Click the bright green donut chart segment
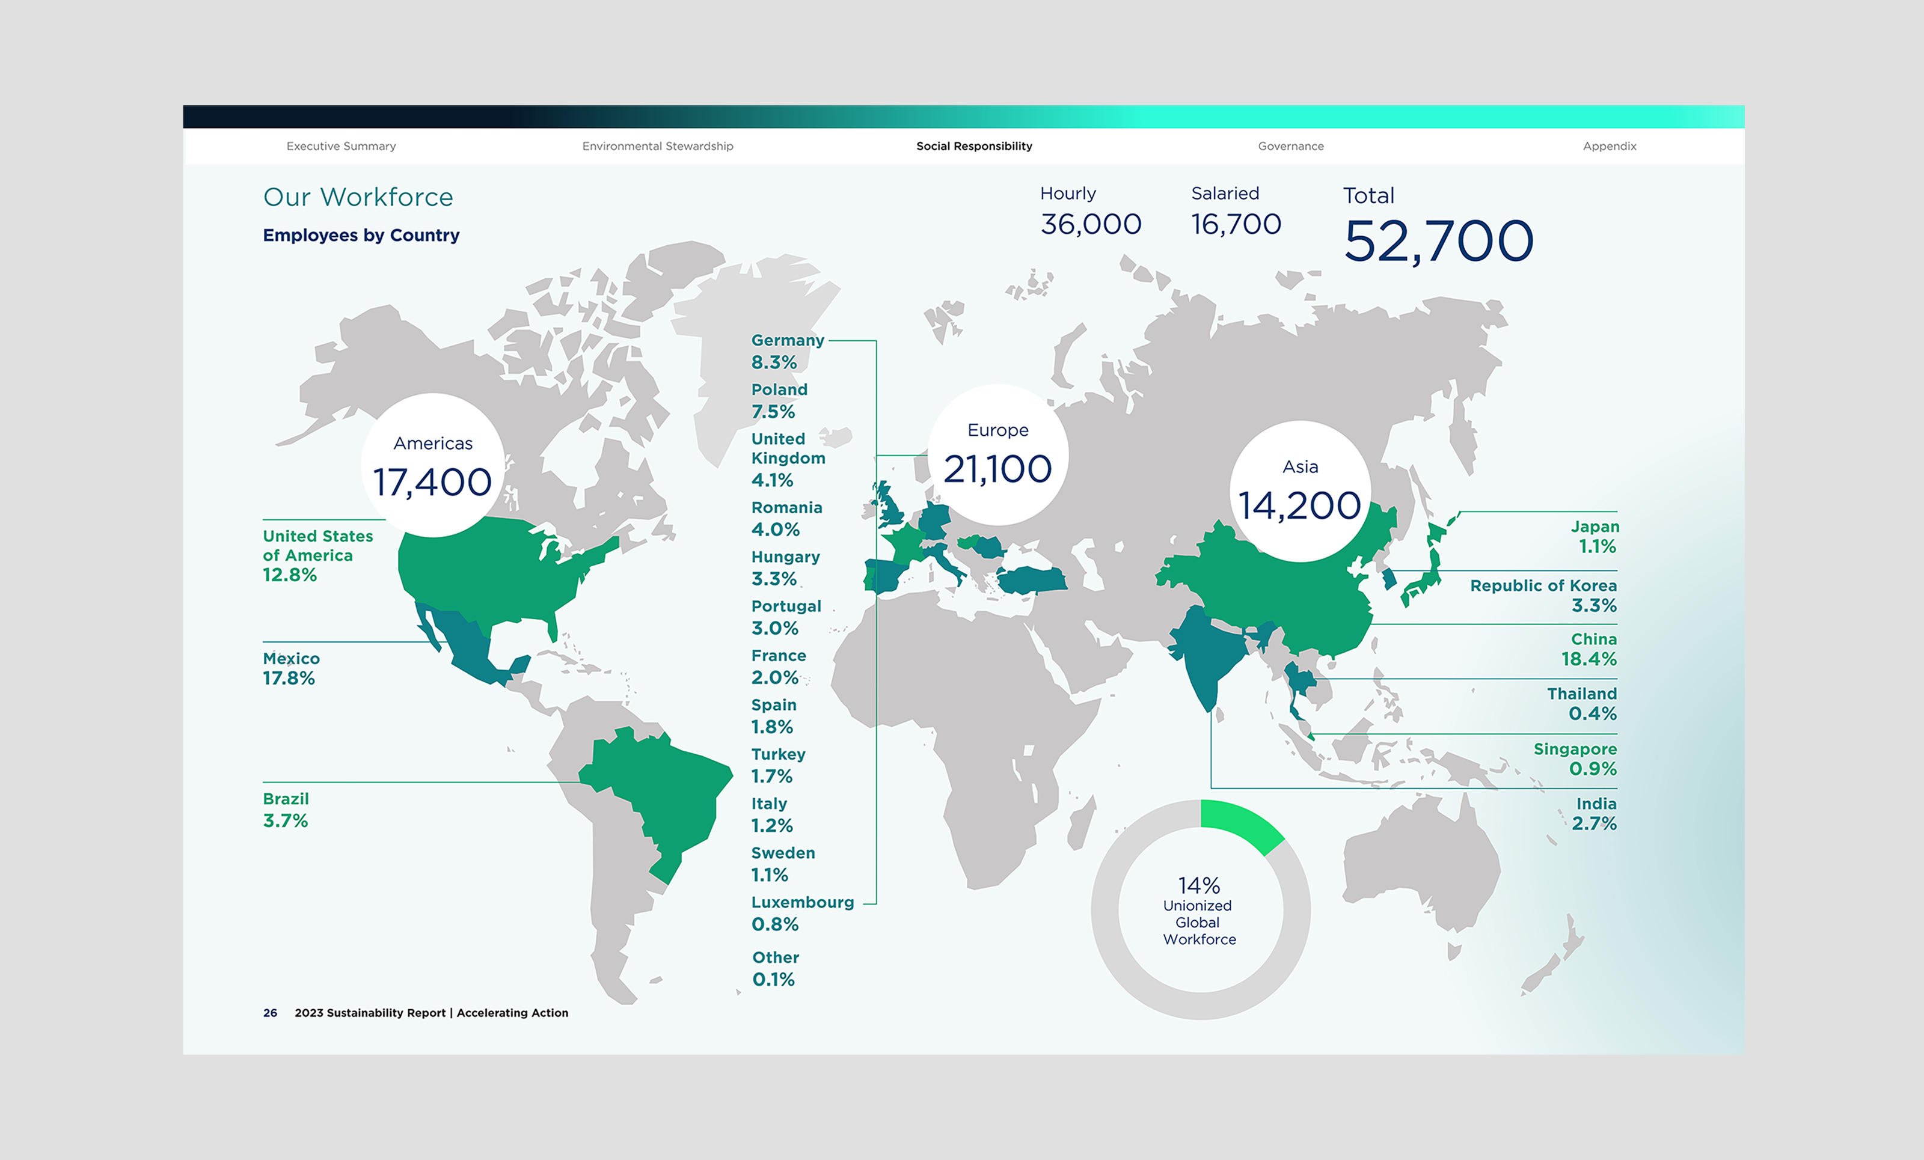Image resolution: width=1924 pixels, height=1160 pixels. pos(1243,826)
